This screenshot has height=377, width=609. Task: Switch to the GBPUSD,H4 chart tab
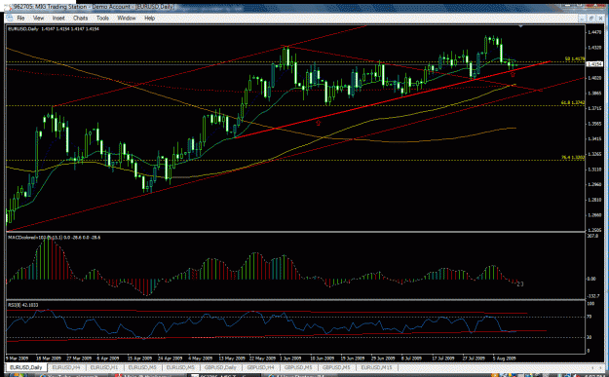point(260,367)
